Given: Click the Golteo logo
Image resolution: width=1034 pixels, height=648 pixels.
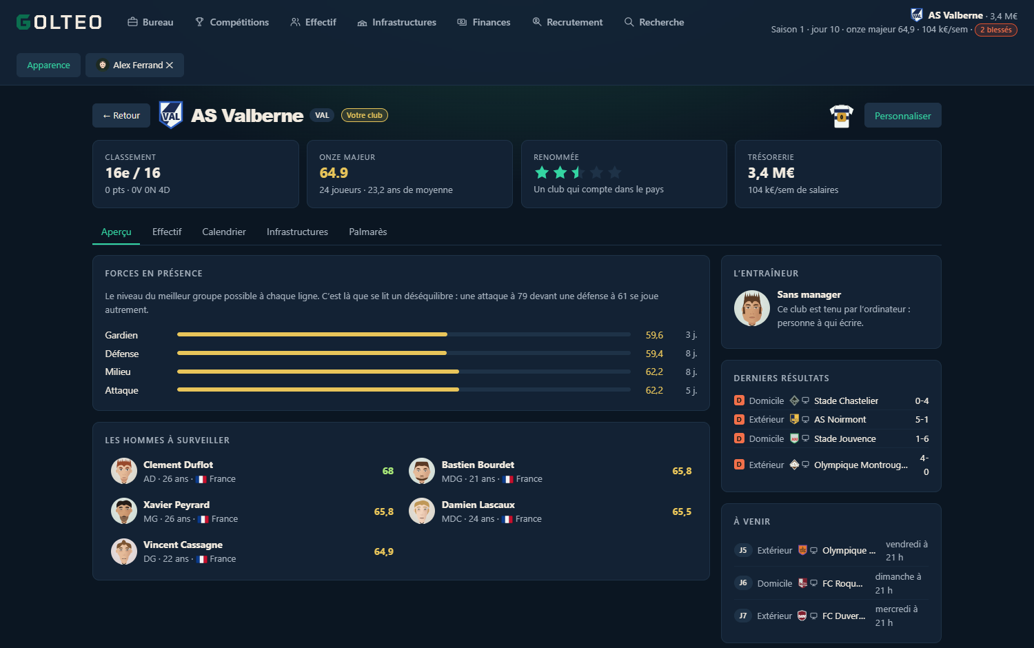Looking at the screenshot, I should [x=59, y=22].
